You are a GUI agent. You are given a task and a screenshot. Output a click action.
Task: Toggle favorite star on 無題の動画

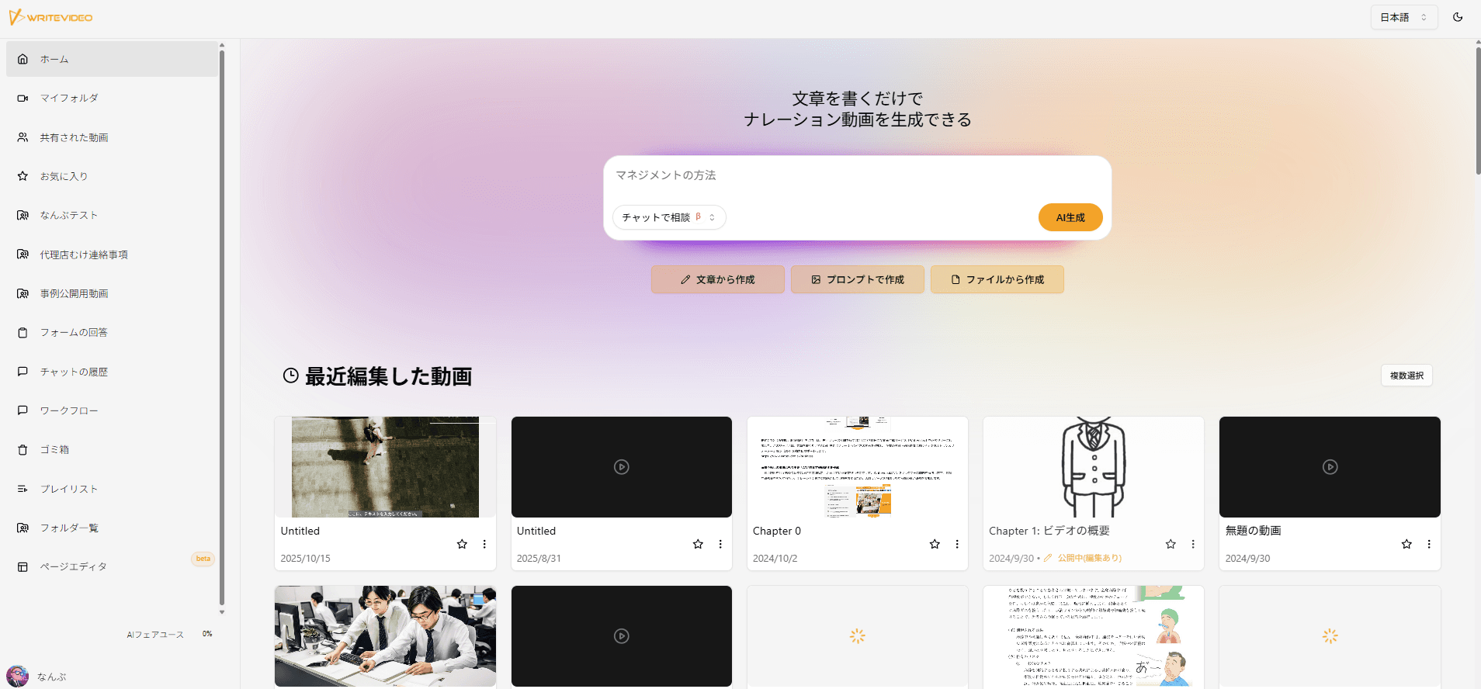point(1406,544)
